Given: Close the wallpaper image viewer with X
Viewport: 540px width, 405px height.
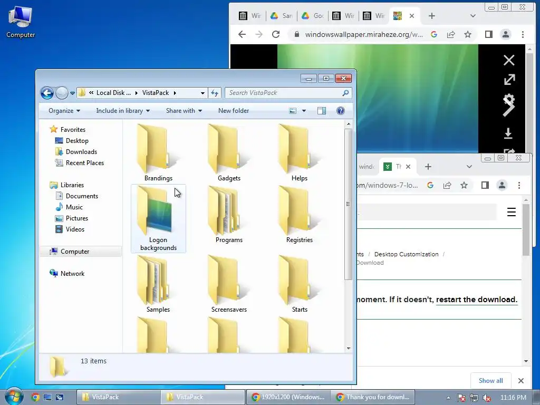Looking at the screenshot, I should (509, 60).
